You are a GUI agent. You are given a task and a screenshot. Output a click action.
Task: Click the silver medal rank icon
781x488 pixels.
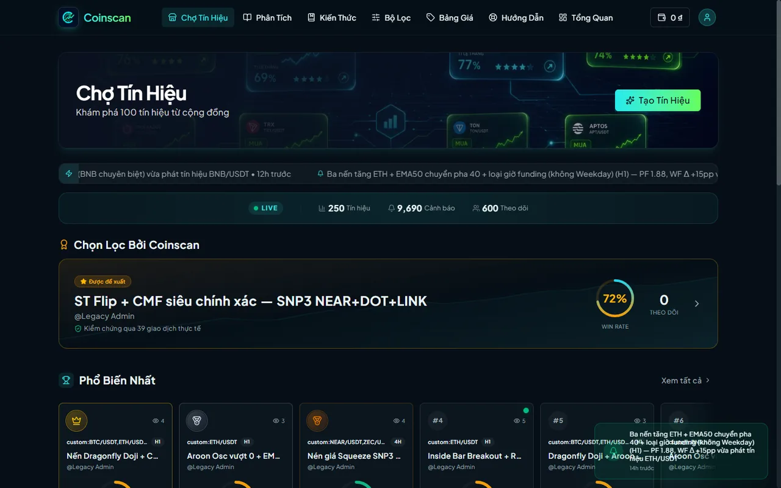point(196,420)
